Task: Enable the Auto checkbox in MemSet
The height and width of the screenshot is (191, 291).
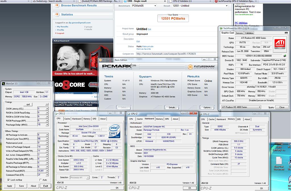Action: click(40, 180)
